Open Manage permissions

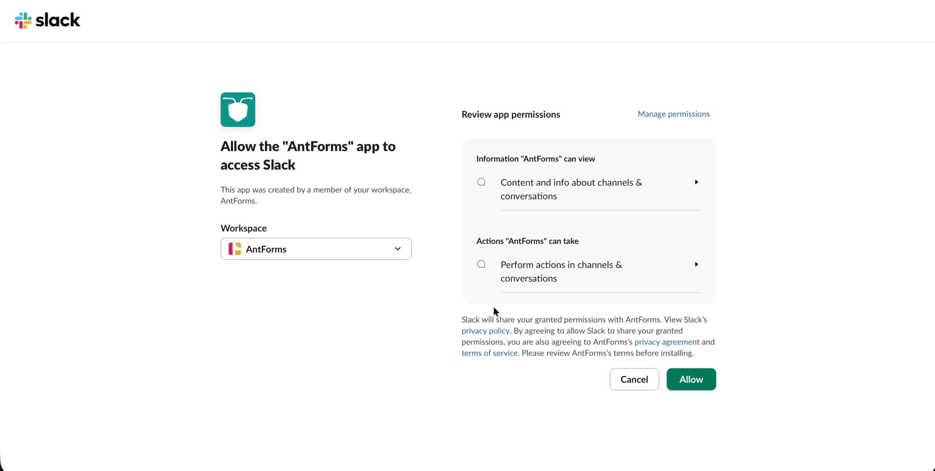tap(673, 114)
